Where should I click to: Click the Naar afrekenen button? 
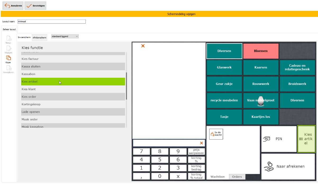tap(288, 167)
